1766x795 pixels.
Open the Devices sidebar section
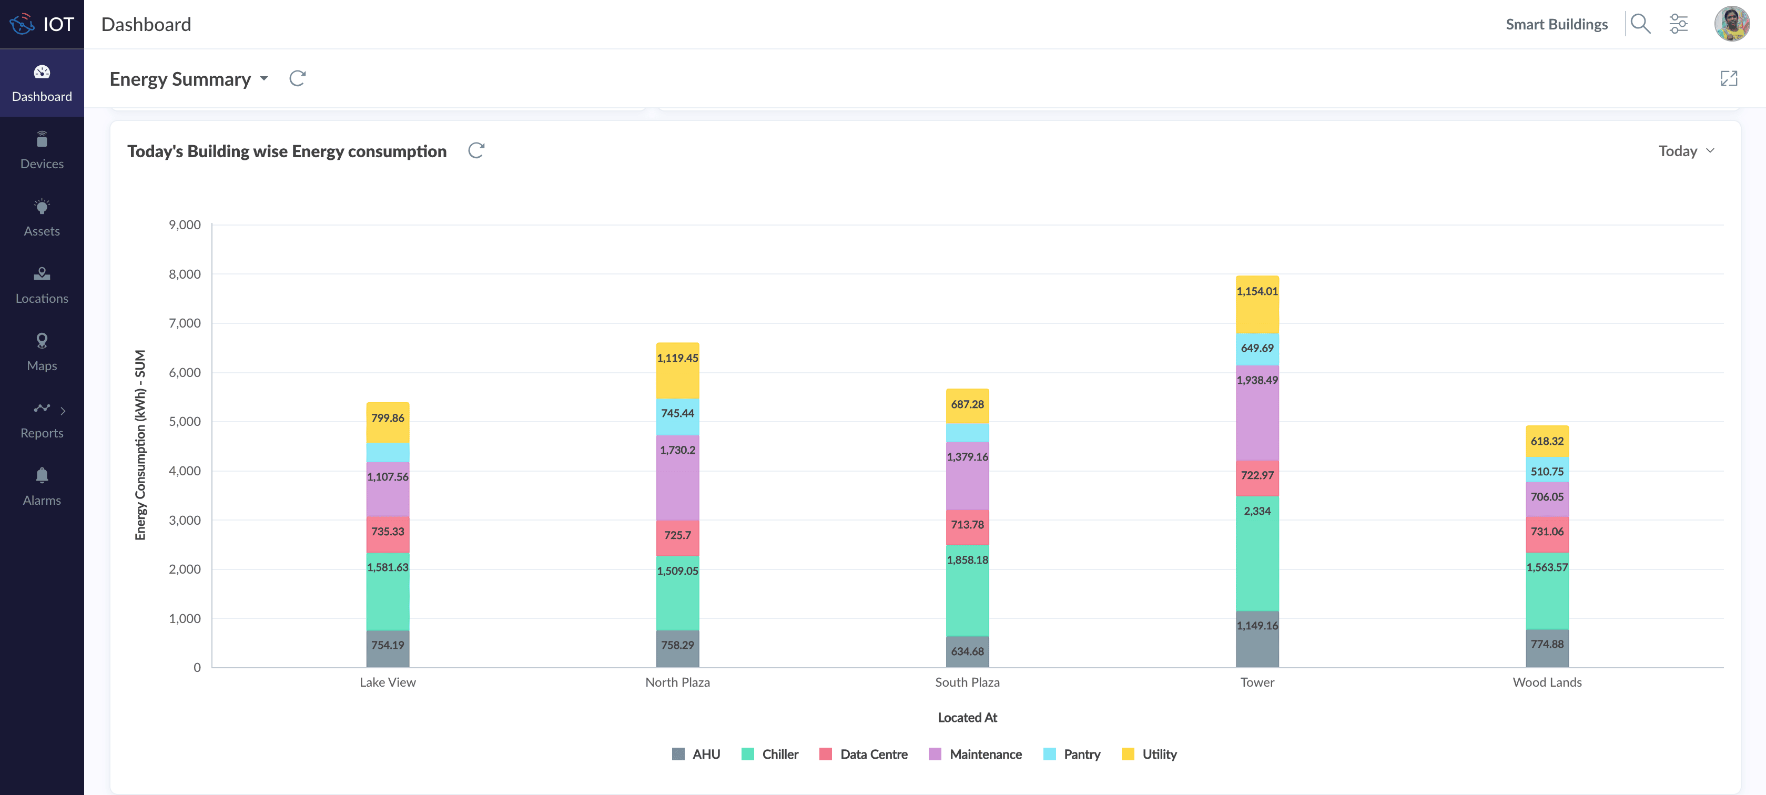[x=42, y=150]
